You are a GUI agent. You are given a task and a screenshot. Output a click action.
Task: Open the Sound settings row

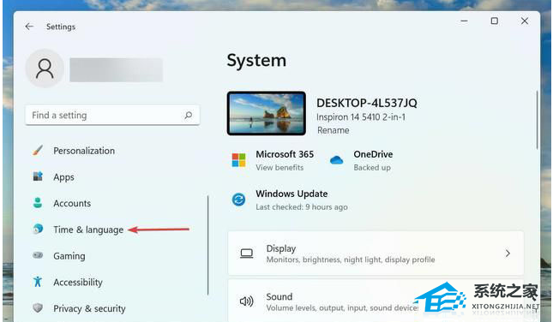pyautogui.click(x=376, y=301)
